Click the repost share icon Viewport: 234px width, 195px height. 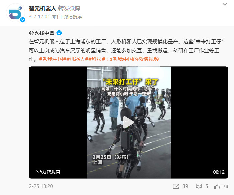[x=176, y=186]
